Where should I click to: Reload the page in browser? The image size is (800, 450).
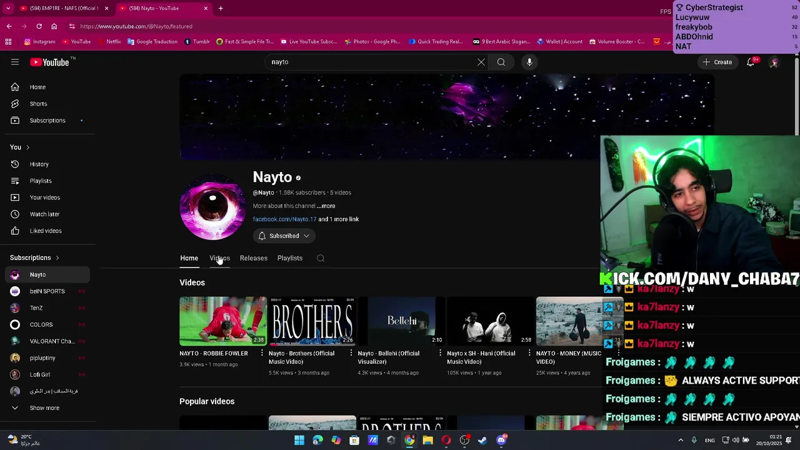(x=39, y=26)
